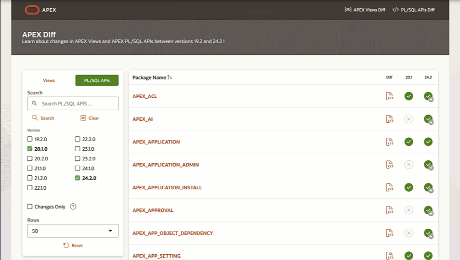
Task: Click the 20.1 missing X icon for APEX_AI
Action: (x=408, y=119)
